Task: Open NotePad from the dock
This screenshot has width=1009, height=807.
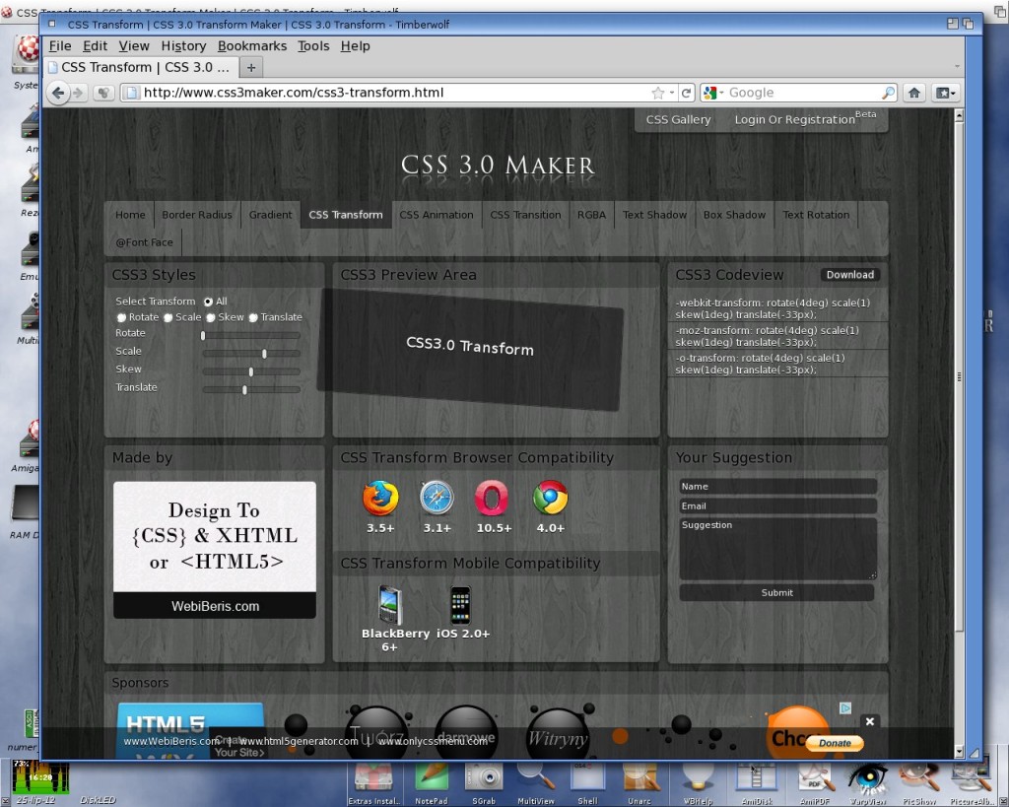Action: point(432,781)
